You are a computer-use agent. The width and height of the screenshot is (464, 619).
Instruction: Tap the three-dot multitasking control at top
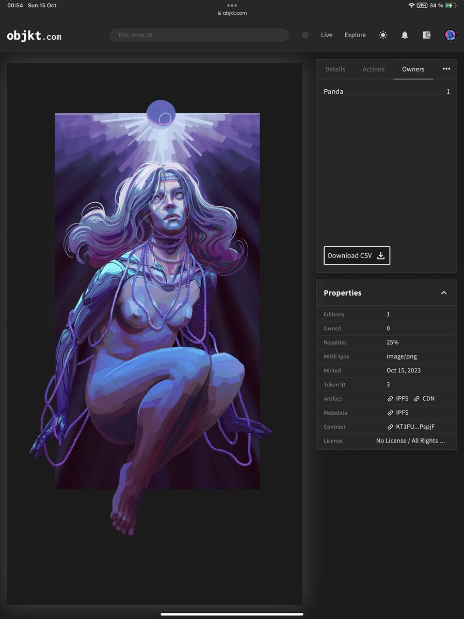coord(232,5)
